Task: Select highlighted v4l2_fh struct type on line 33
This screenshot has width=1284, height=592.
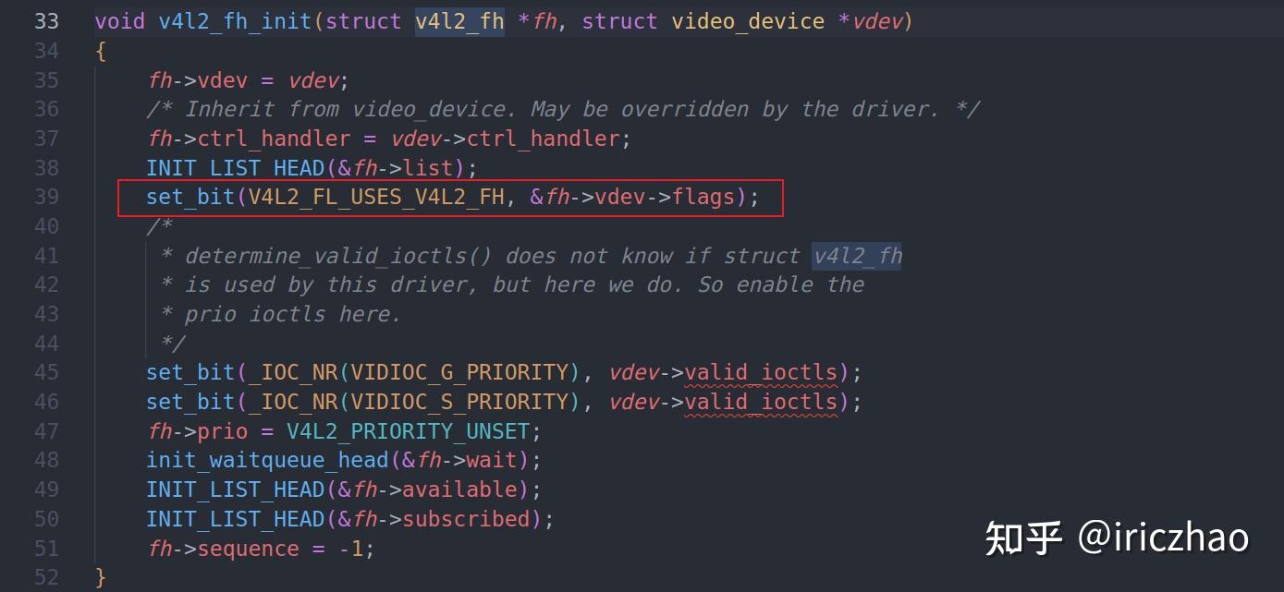Action: [459, 21]
